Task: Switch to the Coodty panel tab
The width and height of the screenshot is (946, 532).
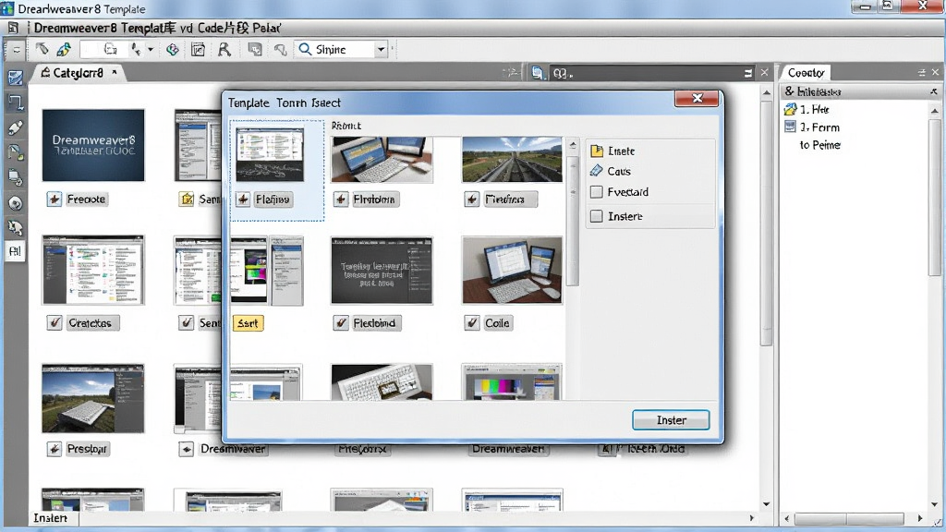Action: (x=806, y=72)
